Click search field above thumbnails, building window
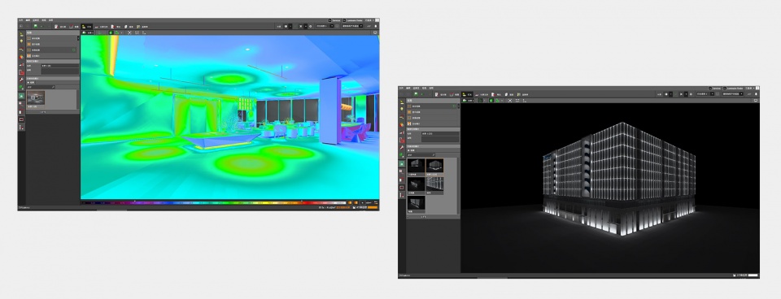Image resolution: width=781 pixels, height=299 pixels. click(x=421, y=154)
